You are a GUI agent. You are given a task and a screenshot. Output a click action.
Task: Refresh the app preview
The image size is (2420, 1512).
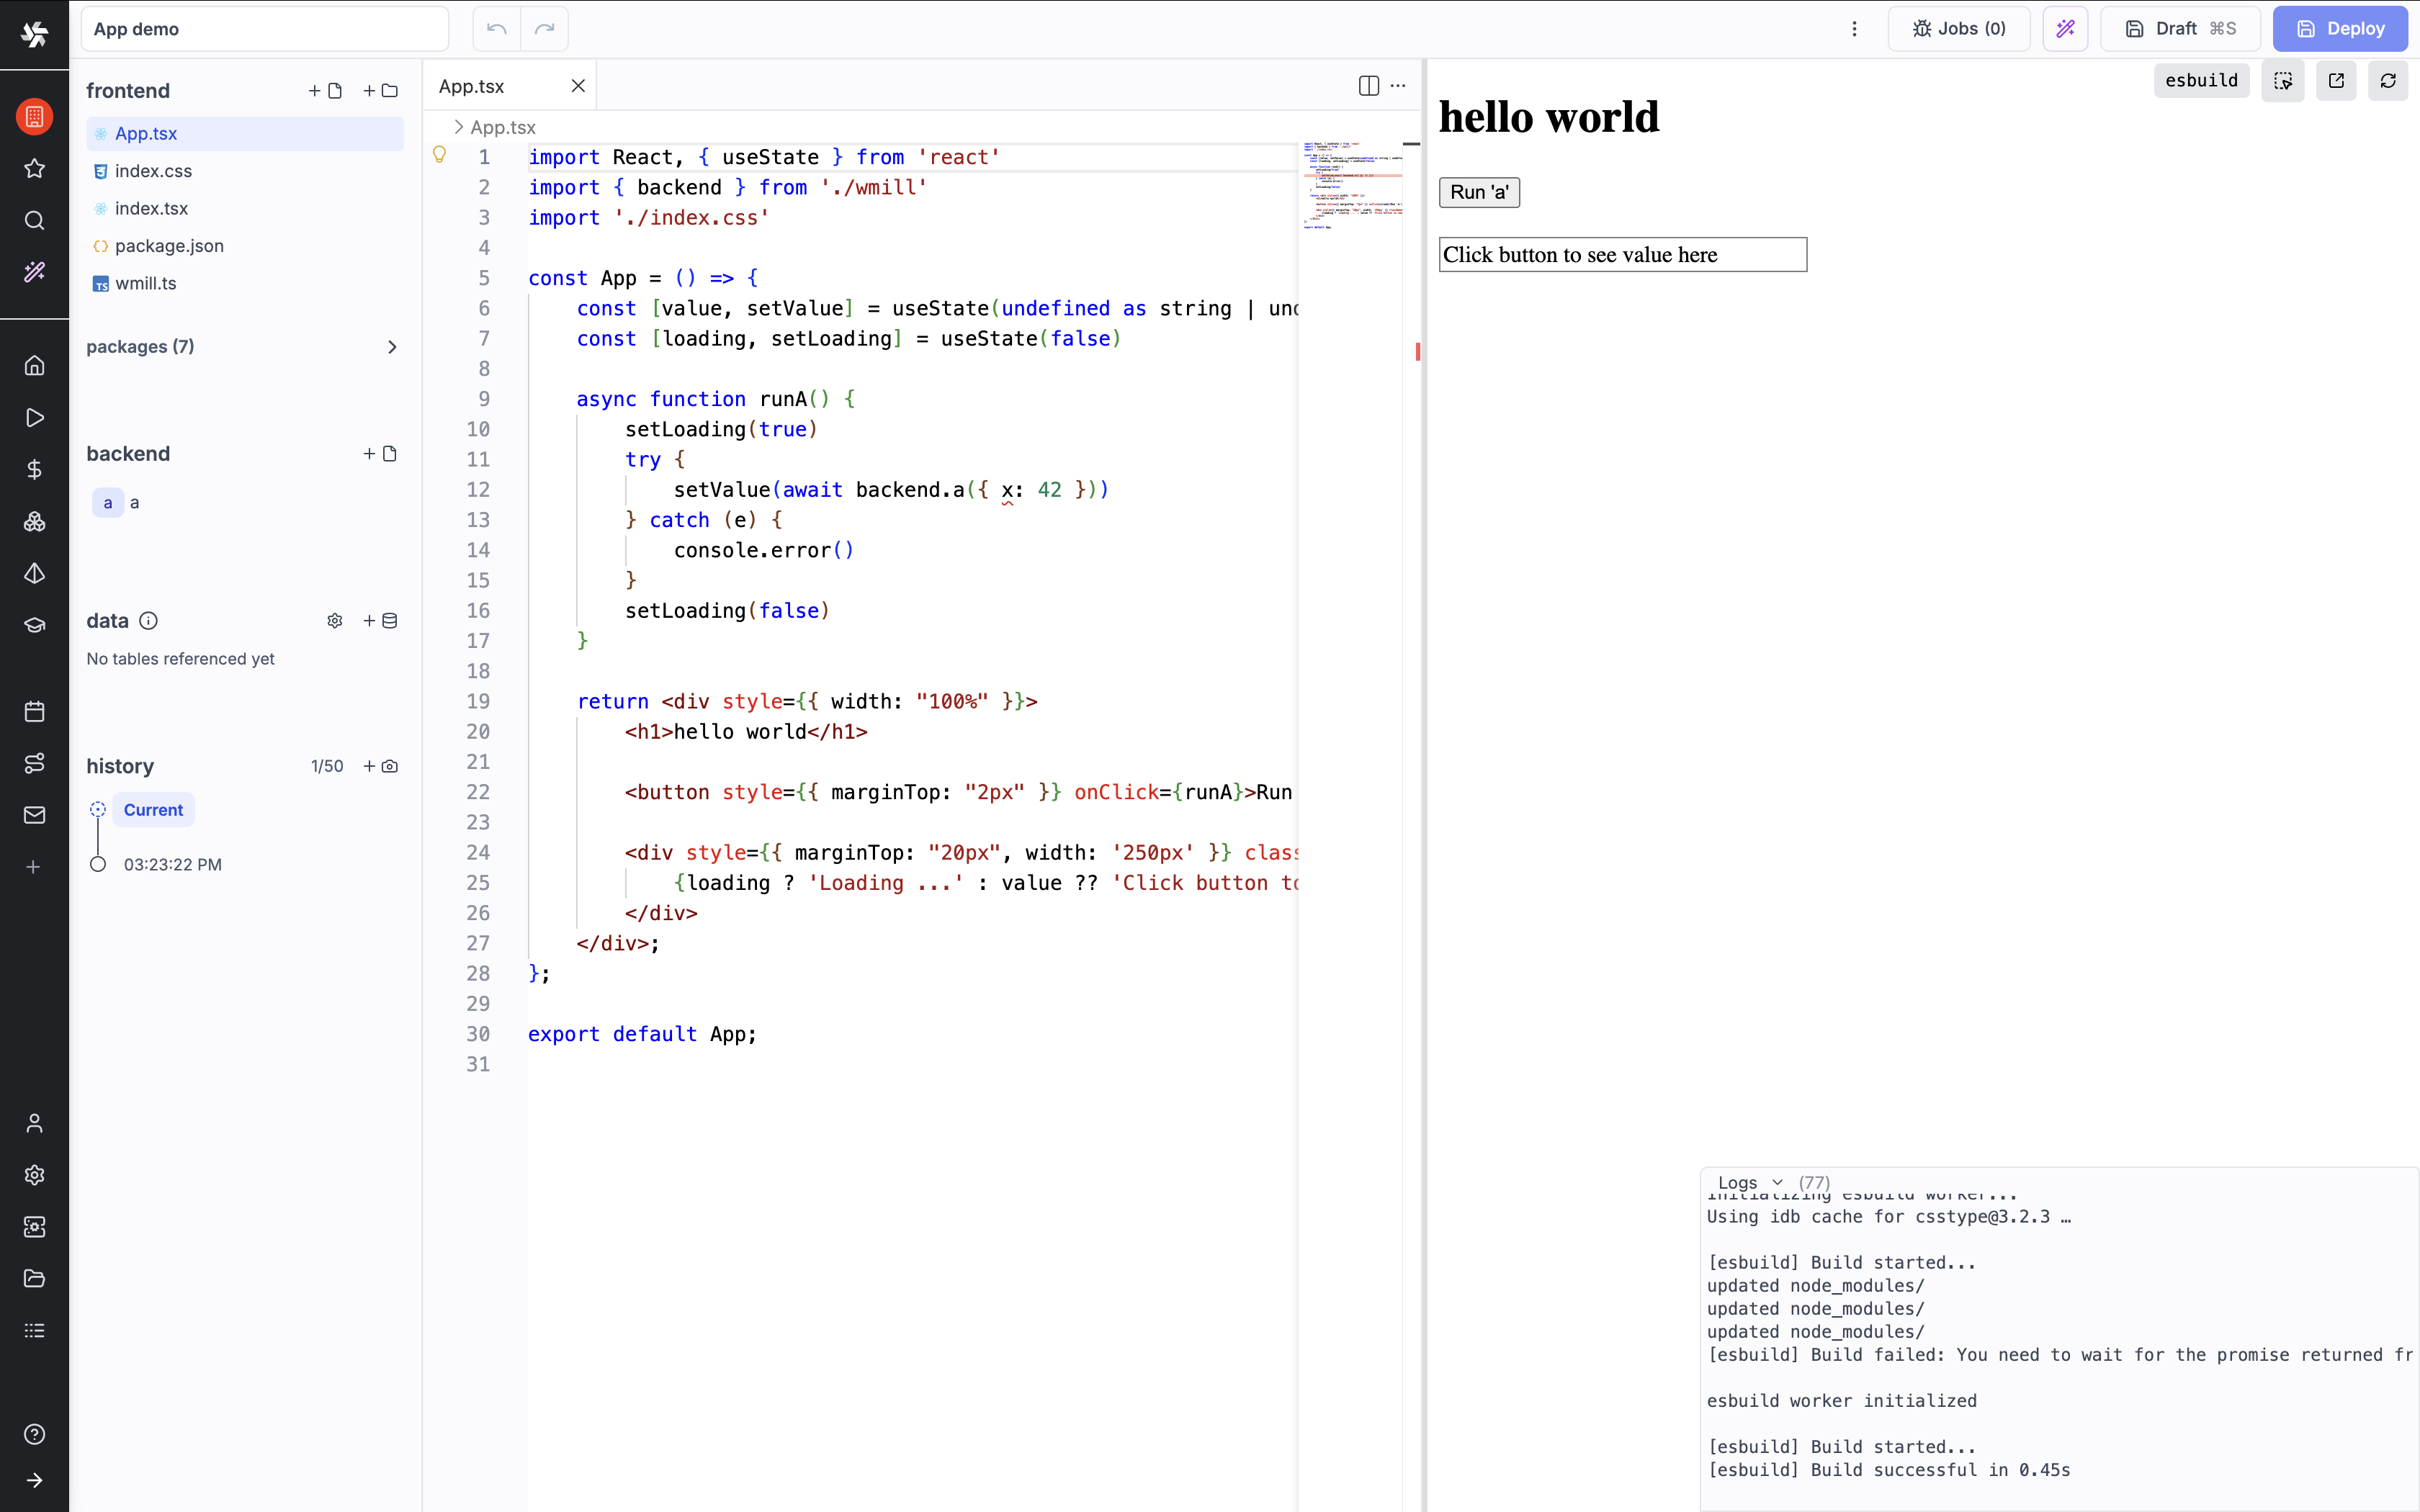[2388, 81]
